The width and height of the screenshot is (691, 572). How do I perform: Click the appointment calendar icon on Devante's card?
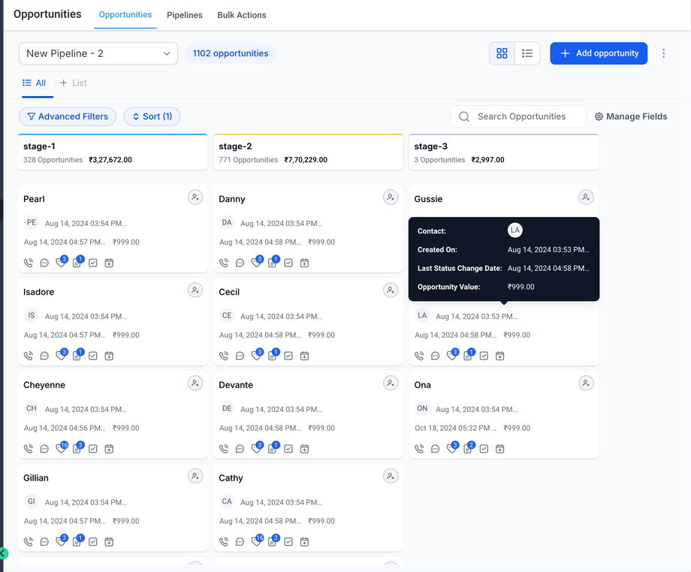pos(304,449)
